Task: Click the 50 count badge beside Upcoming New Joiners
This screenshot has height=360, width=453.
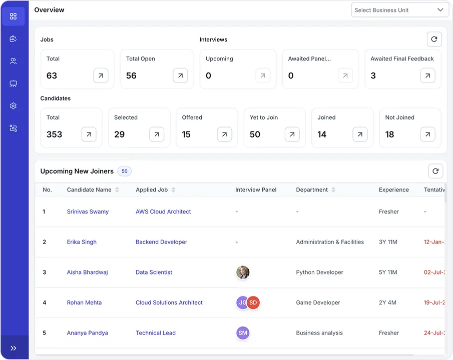Action: click(x=125, y=171)
